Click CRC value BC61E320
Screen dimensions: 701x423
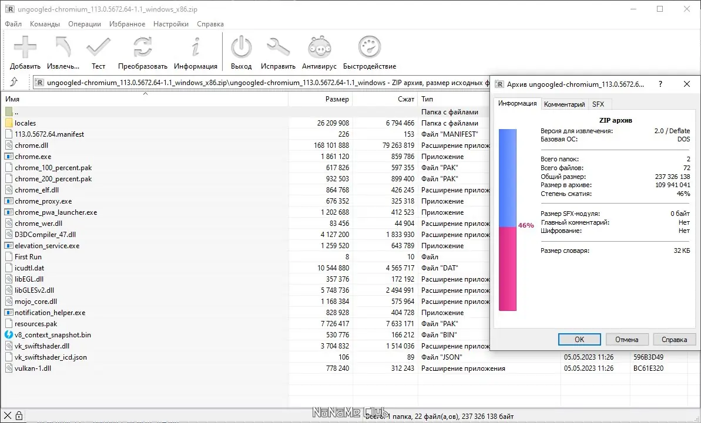pos(648,368)
